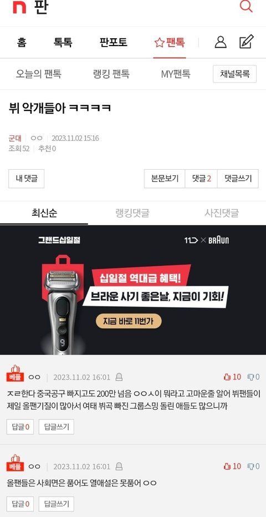Open the user profile icon
Screen dimensions: 266x517
point(221,42)
